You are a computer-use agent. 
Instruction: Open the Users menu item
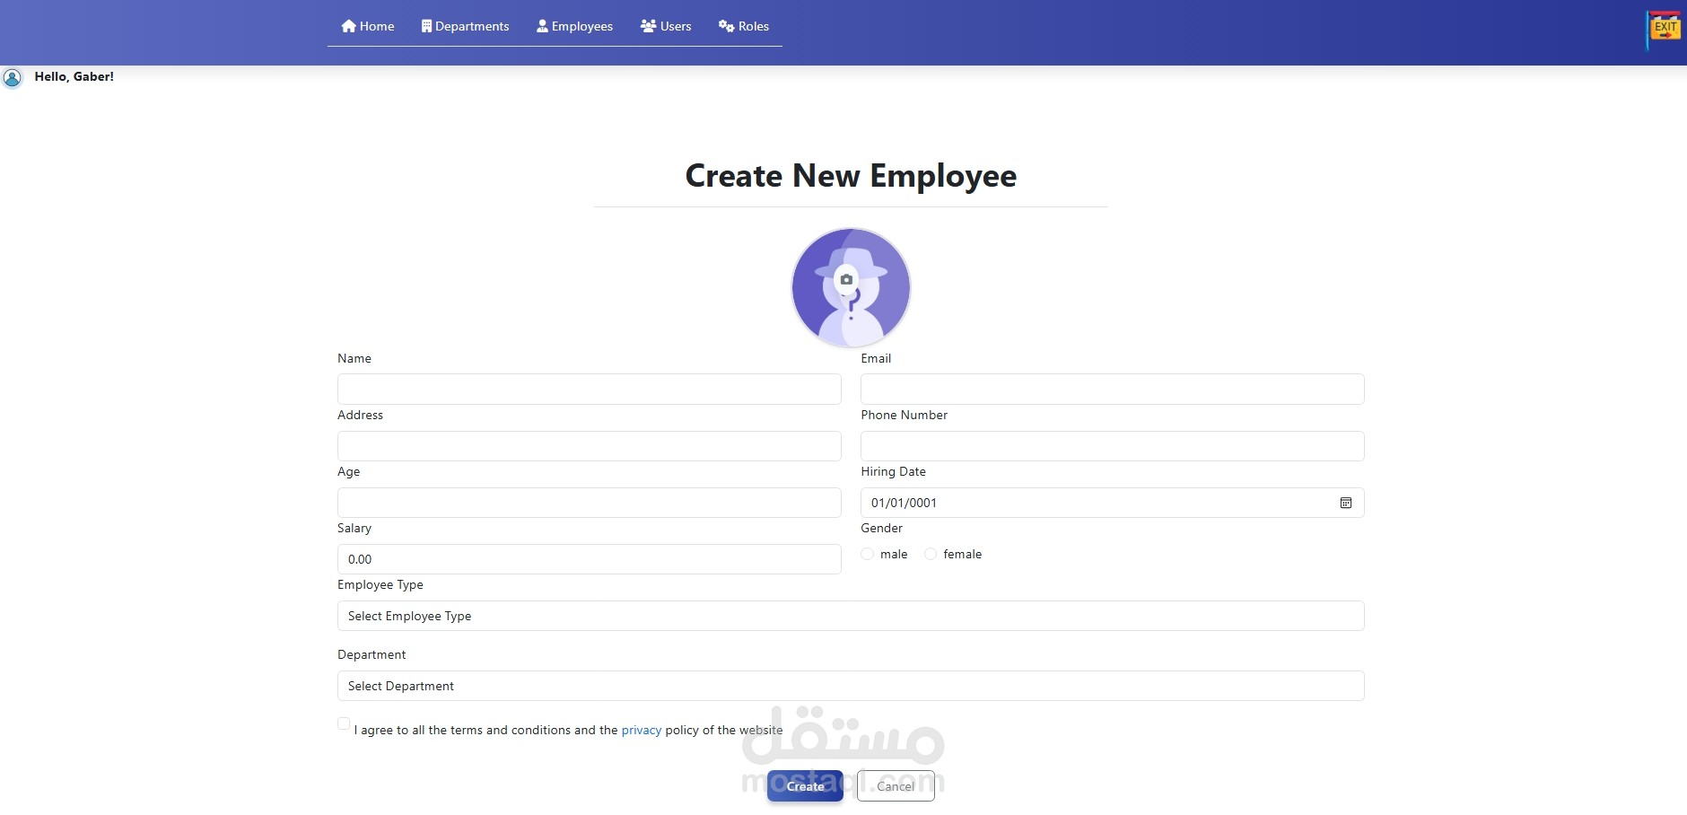coord(666,26)
